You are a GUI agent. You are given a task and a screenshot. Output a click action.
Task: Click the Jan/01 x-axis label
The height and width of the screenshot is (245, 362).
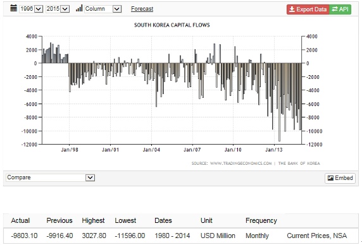[x=110, y=150]
